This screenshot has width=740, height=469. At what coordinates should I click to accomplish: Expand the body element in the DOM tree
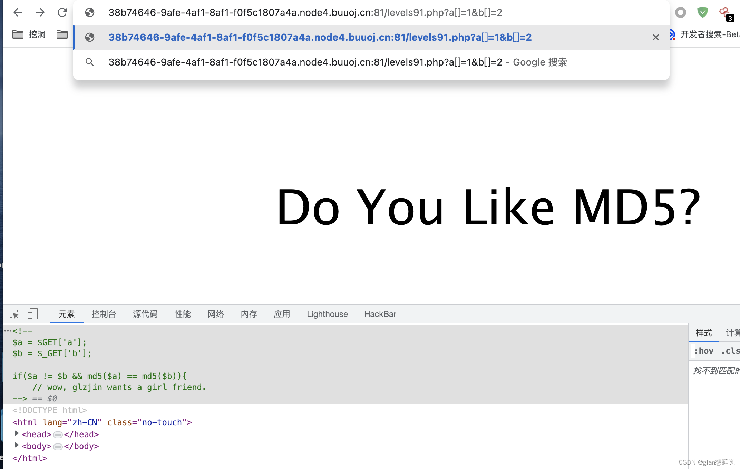point(17,445)
